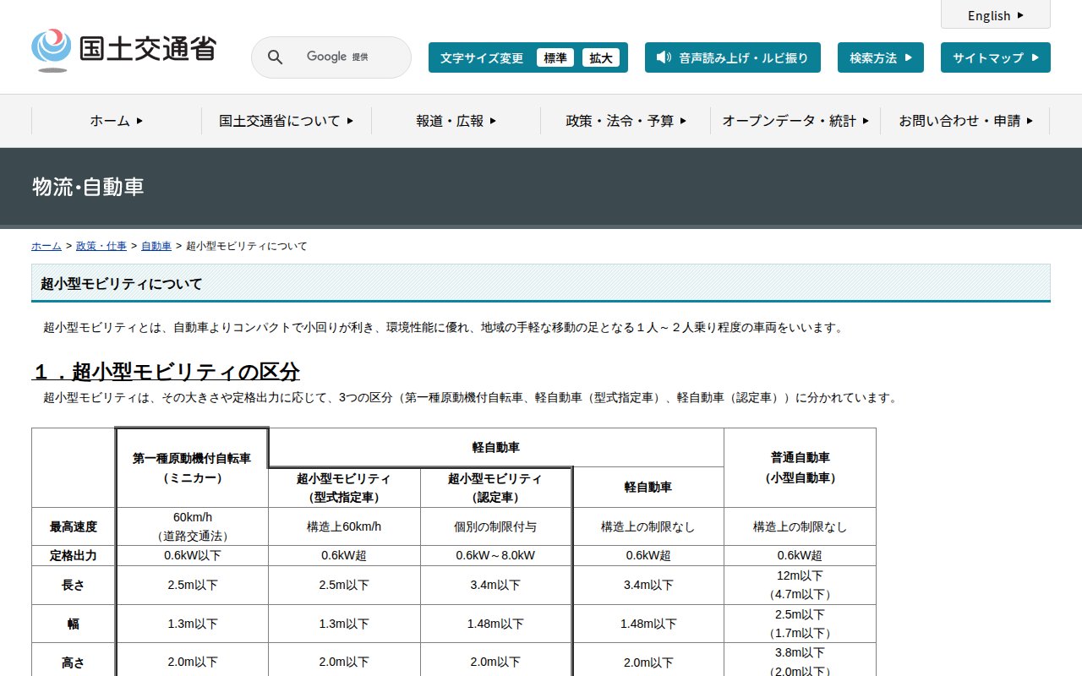
Task: Expand the ホーム navigation menu
Action: (x=117, y=121)
